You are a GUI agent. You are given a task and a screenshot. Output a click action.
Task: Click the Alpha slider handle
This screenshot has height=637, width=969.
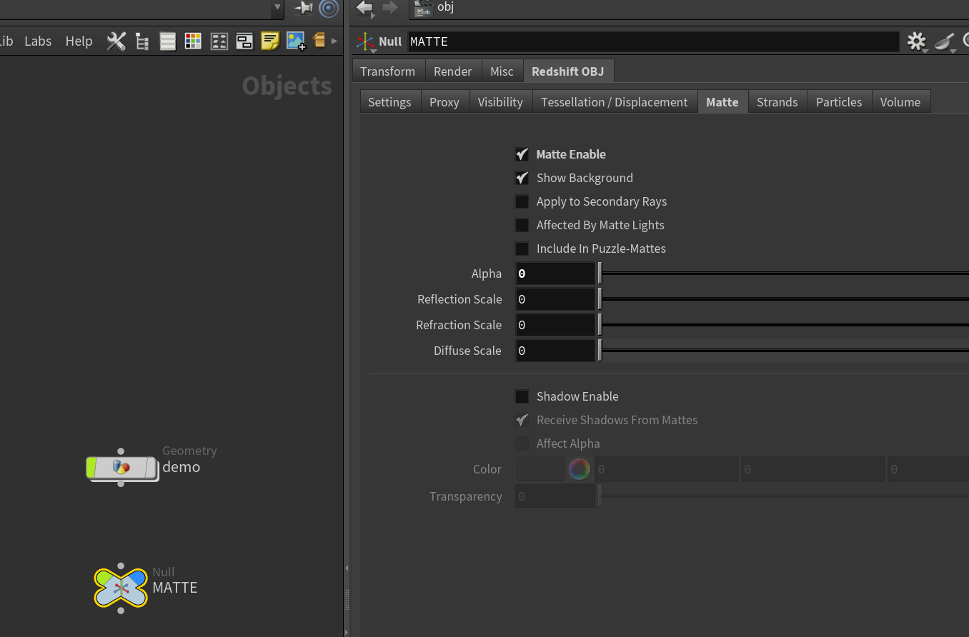click(600, 274)
